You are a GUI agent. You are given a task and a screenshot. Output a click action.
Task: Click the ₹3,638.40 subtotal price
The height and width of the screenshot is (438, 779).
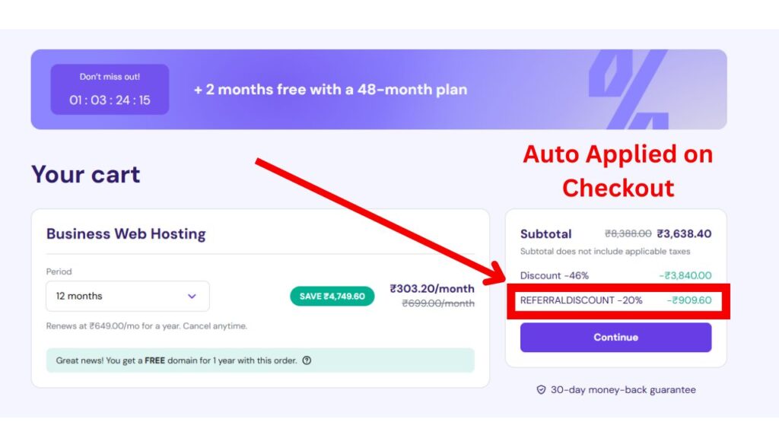684,234
